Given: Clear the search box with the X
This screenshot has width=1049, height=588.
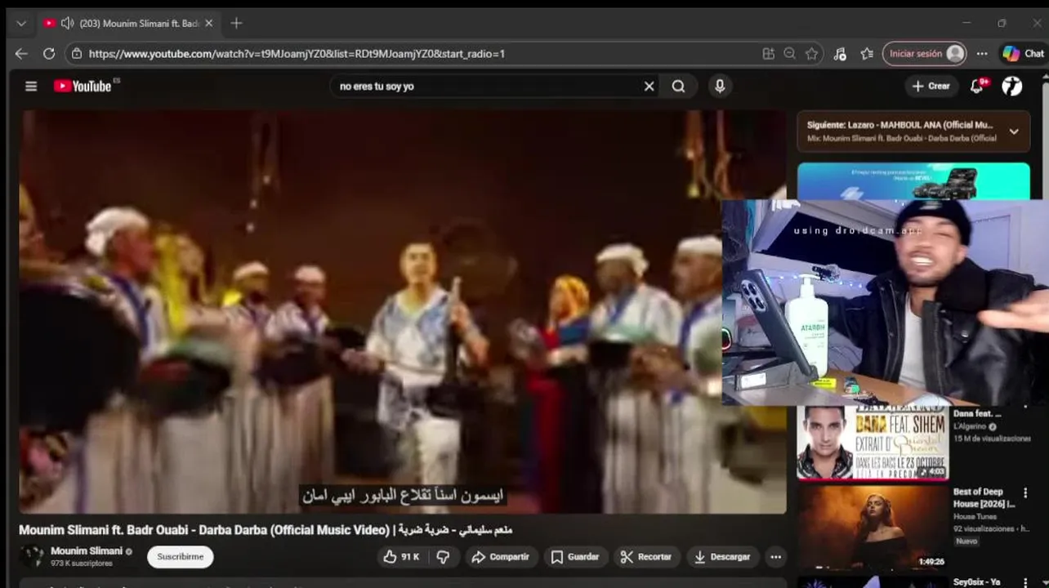Looking at the screenshot, I should point(649,86).
